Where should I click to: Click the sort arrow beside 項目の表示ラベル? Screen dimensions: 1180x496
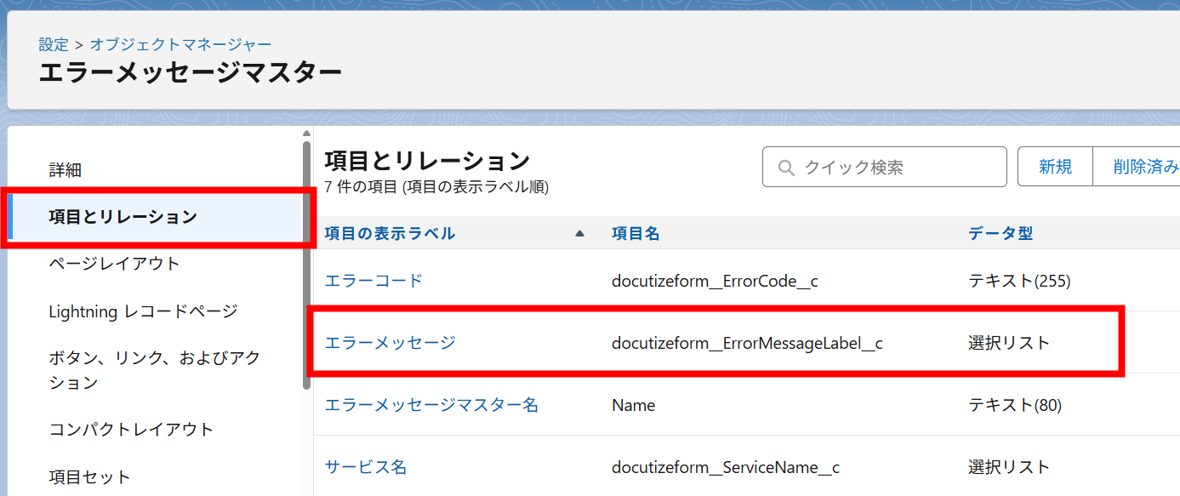[x=579, y=233]
